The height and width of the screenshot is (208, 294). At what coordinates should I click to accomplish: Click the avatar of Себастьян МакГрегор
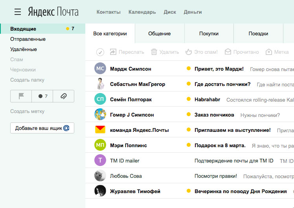pos(100,84)
